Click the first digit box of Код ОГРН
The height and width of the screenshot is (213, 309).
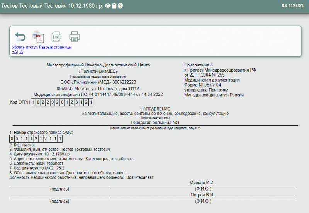tap(34, 102)
